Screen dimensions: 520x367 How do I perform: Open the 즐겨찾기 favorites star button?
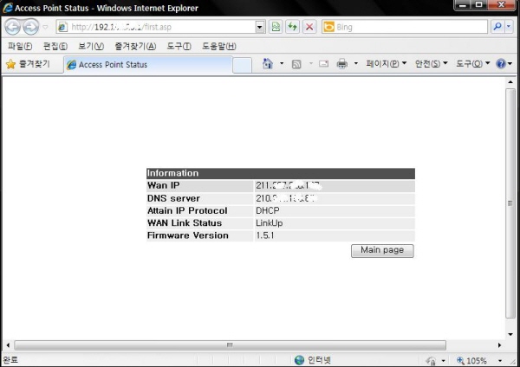point(28,64)
